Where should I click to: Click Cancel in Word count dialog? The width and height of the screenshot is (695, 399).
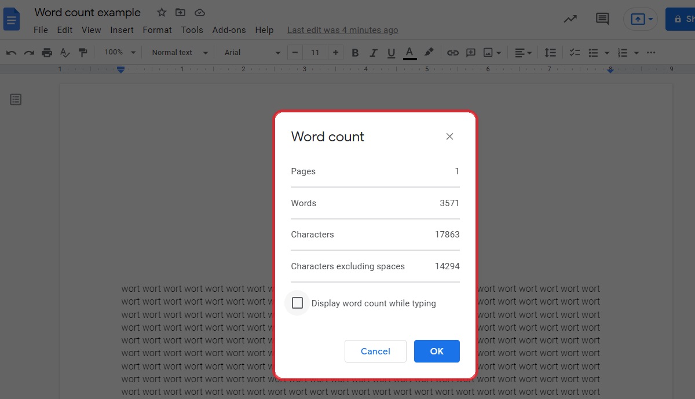pos(375,351)
